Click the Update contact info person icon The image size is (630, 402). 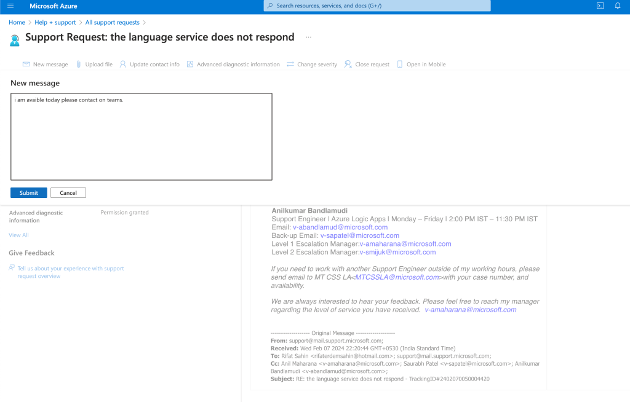coord(123,65)
